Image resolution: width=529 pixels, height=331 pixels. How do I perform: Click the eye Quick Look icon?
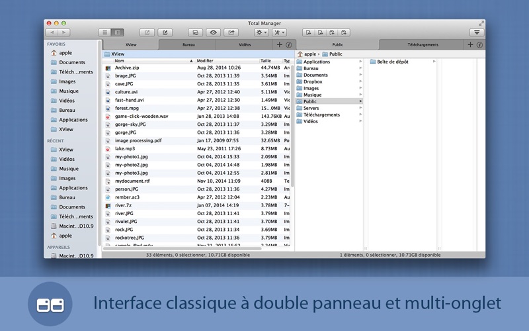pos(213,32)
